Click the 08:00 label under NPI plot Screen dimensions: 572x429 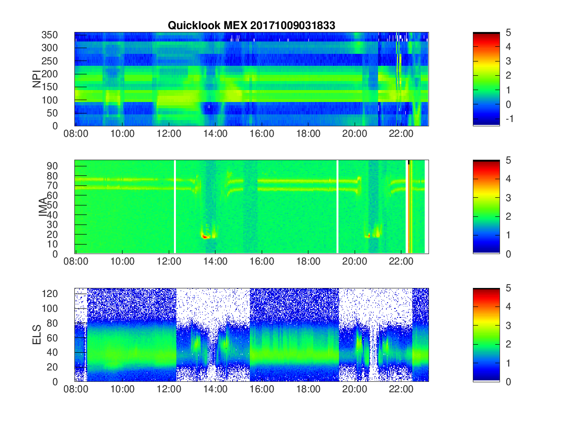76,134
